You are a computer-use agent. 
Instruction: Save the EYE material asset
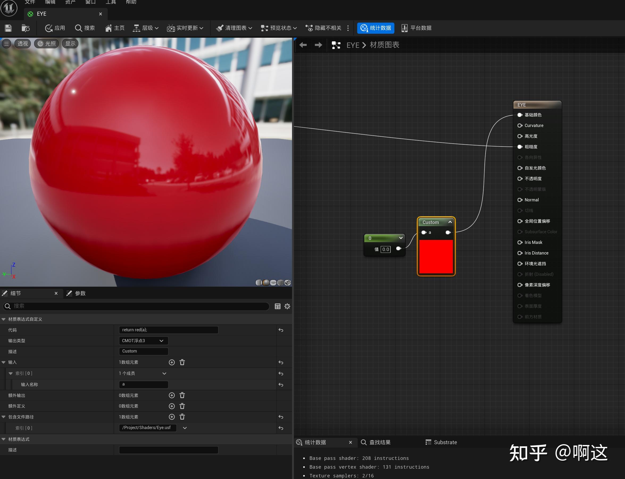coord(8,28)
